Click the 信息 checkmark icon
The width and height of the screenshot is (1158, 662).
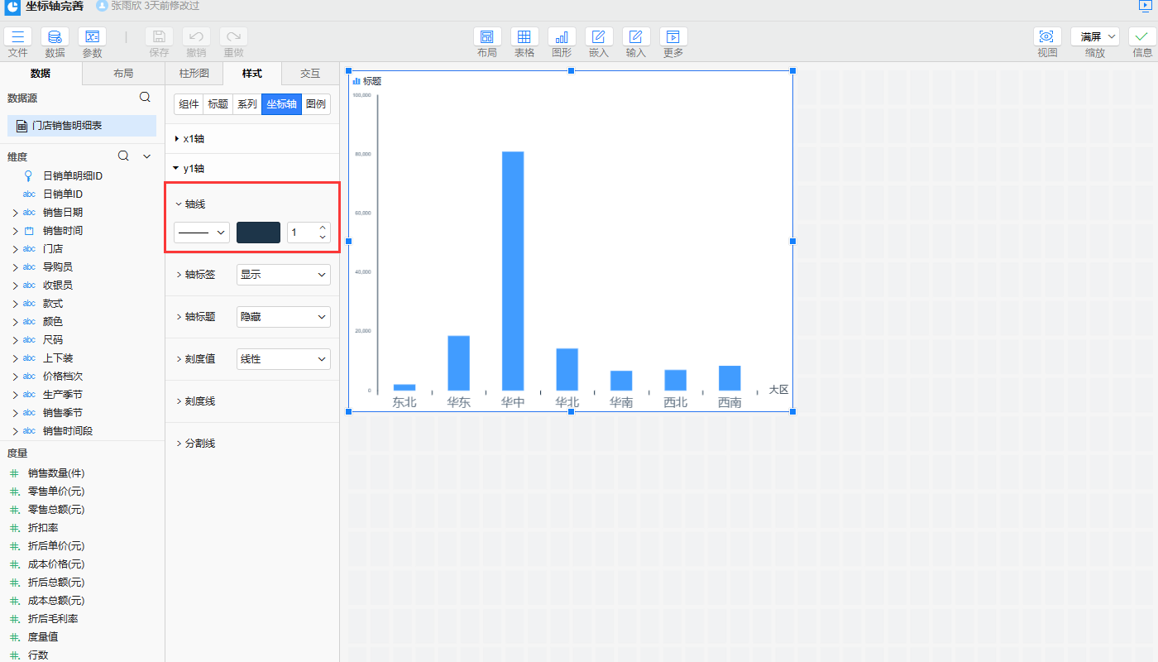click(1141, 37)
